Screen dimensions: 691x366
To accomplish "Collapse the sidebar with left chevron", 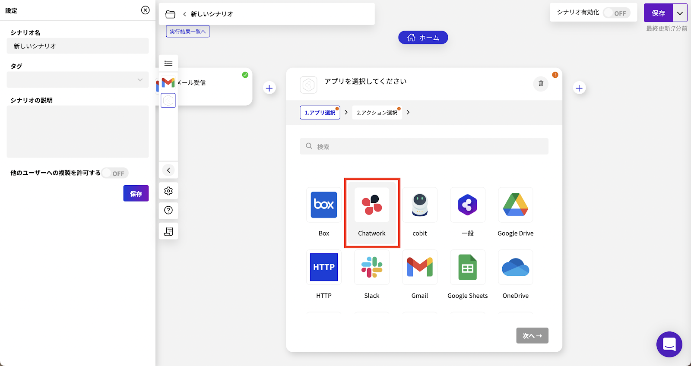I will [x=168, y=170].
